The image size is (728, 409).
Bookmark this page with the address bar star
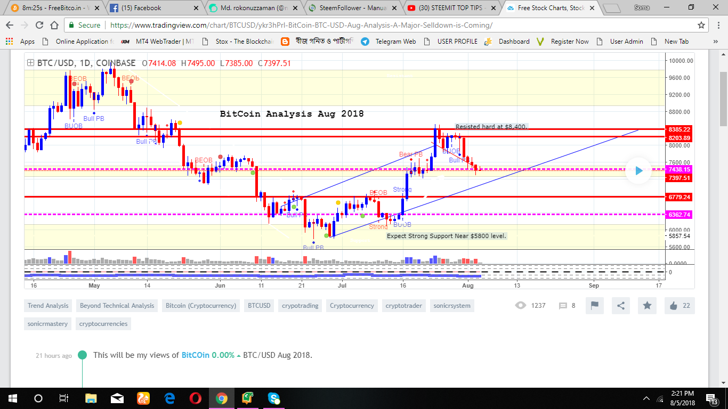point(701,25)
